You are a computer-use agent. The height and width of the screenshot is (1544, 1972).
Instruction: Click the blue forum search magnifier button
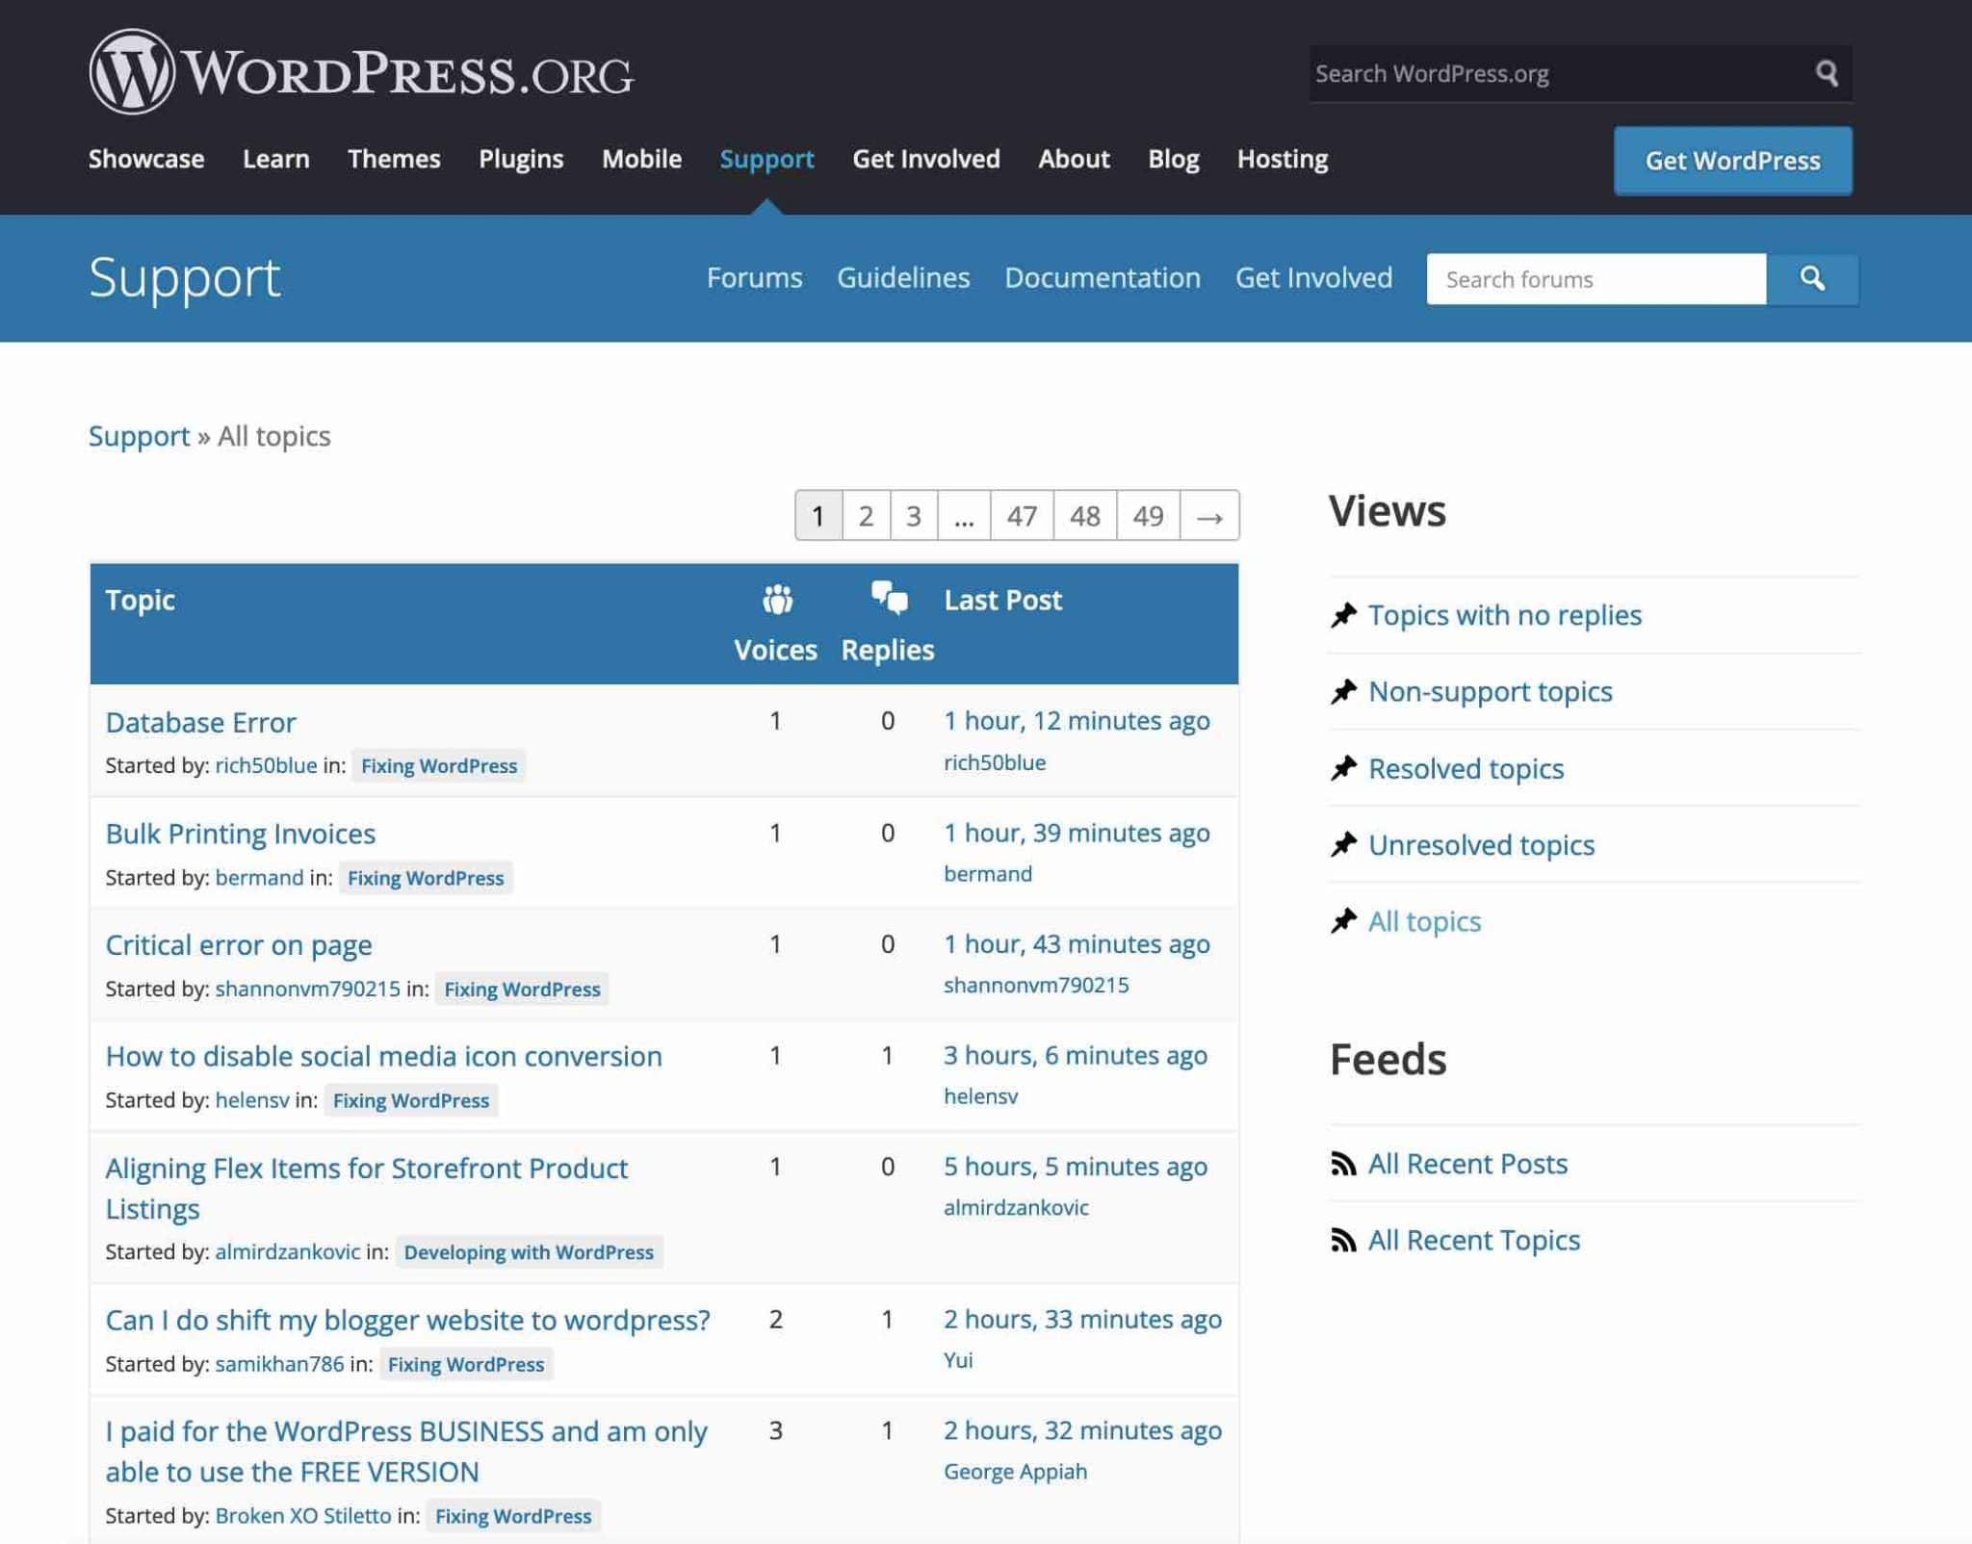[1812, 279]
